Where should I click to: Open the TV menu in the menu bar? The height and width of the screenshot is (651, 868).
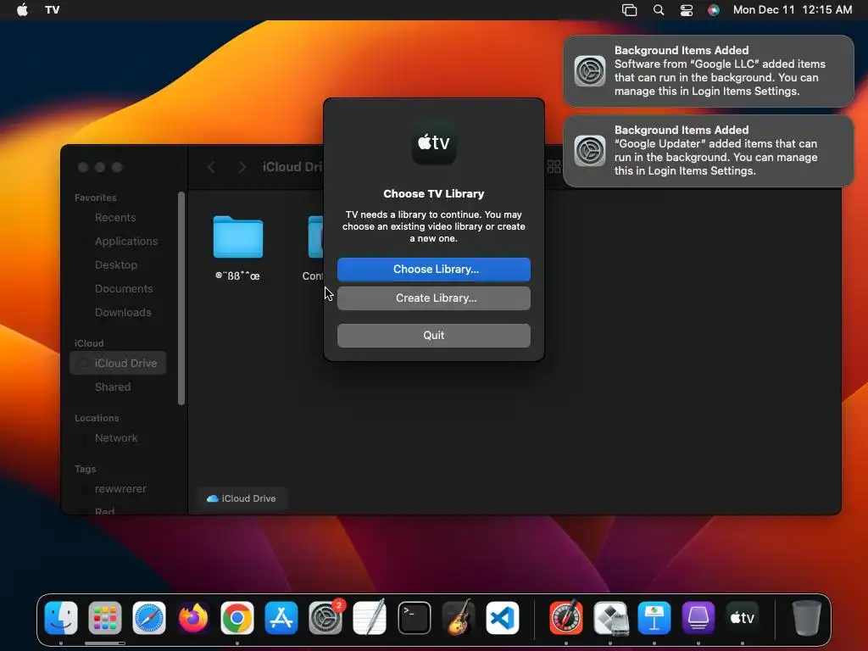coord(52,10)
